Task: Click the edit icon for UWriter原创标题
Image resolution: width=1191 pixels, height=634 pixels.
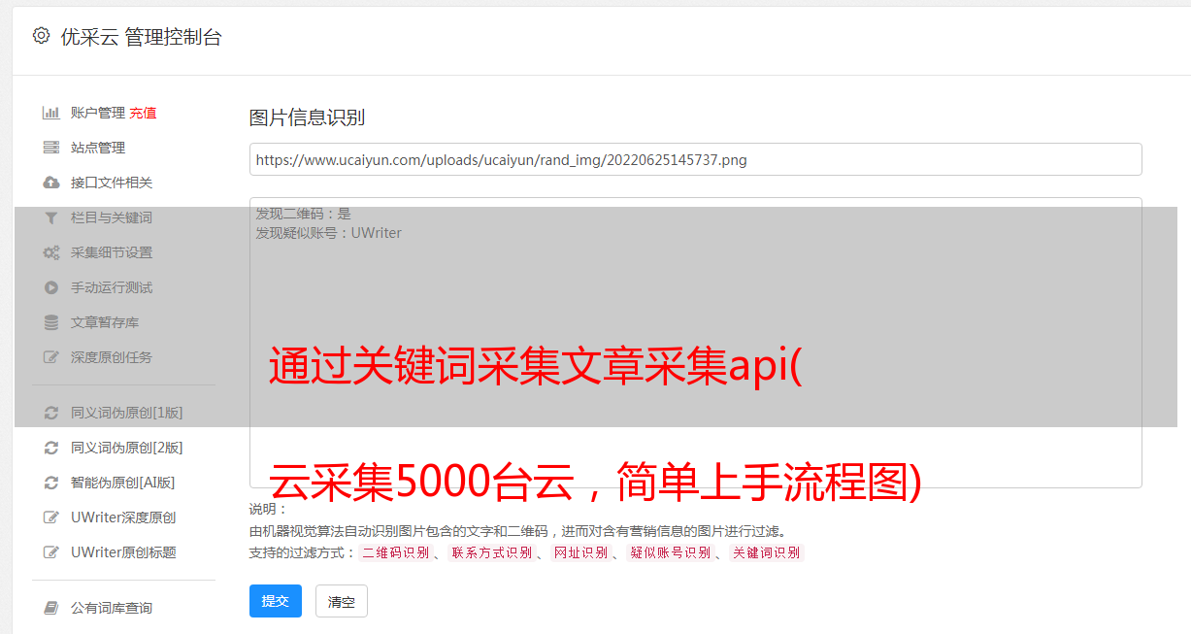Action: click(51, 552)
